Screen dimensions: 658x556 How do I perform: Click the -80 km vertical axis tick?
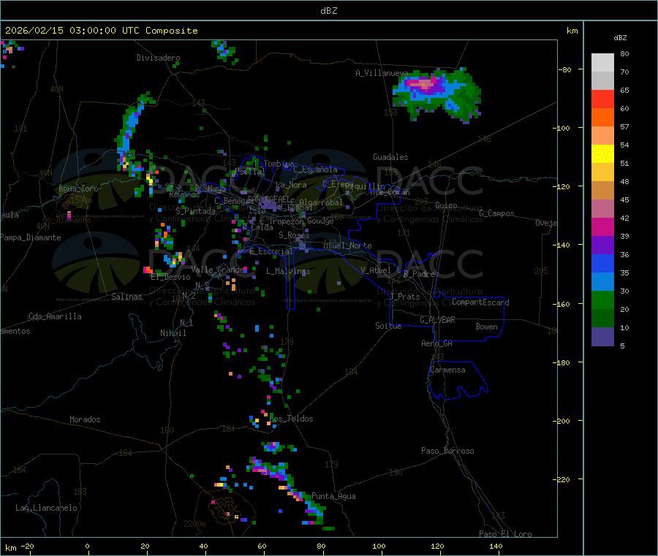coord(565,69)
